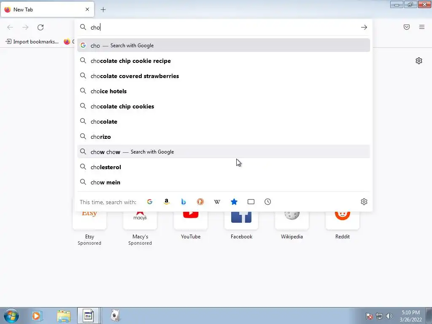Reload the current page

pos(40,27)
